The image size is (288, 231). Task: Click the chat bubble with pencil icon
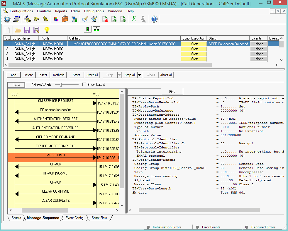85,19
